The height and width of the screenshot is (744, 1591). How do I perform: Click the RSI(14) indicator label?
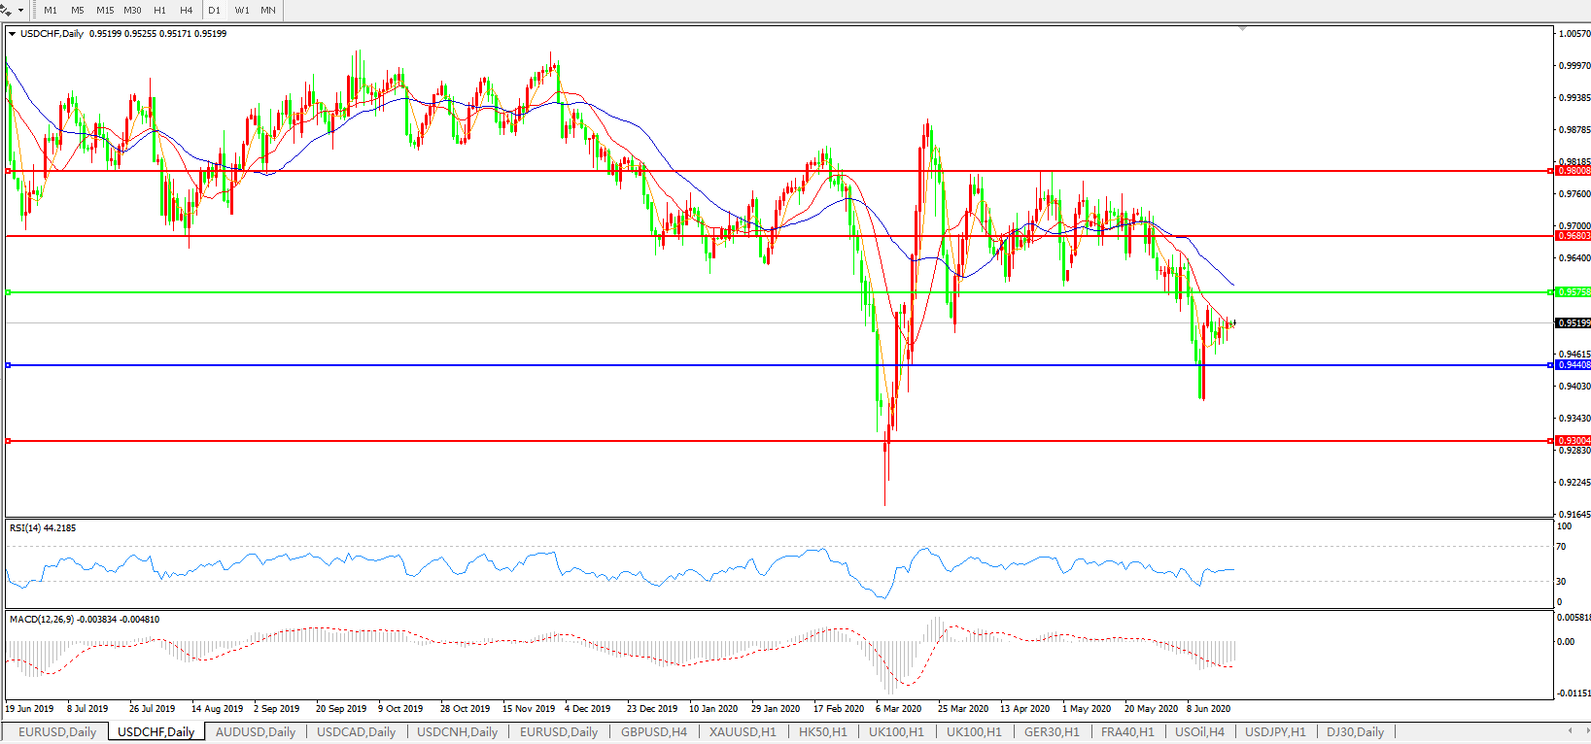click(x=42, y=528)
